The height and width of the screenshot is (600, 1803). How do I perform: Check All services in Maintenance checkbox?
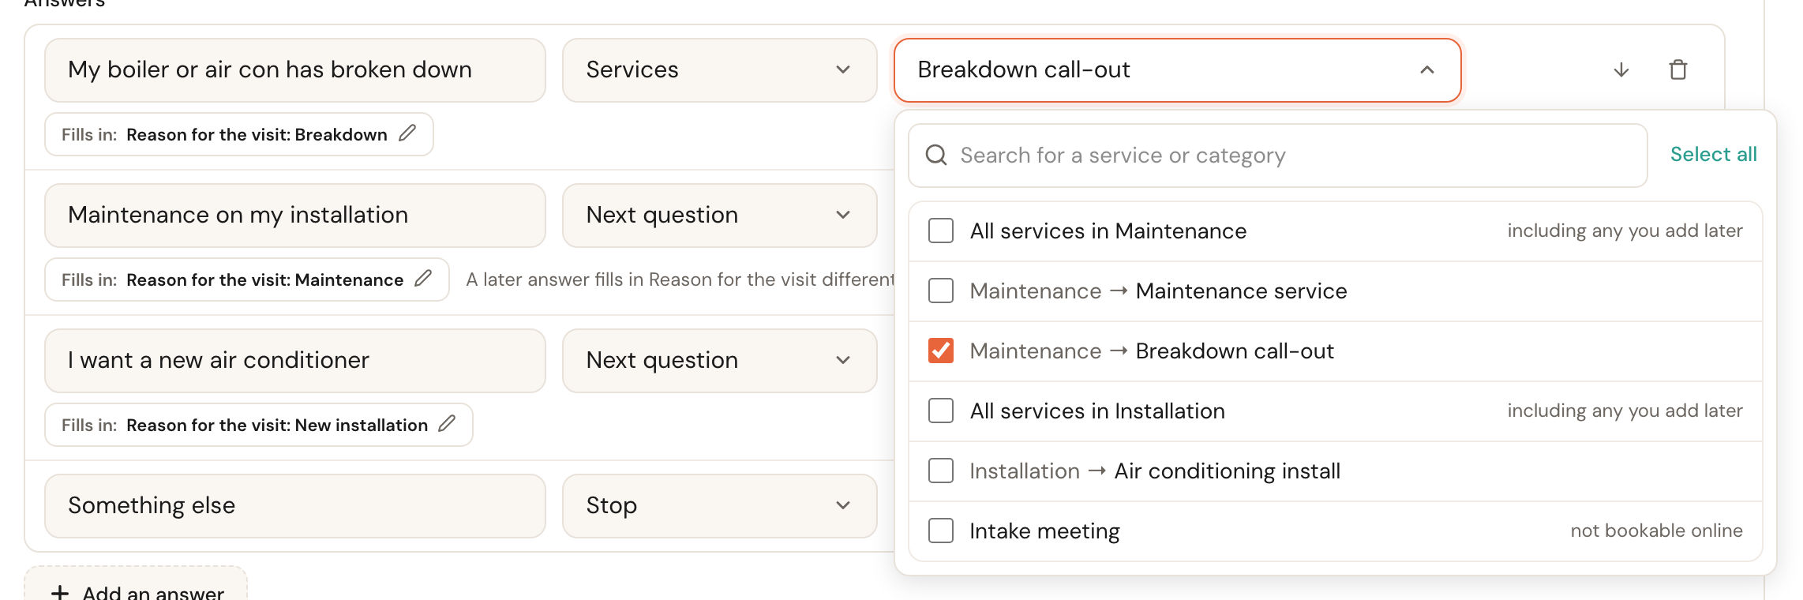pos(941,231)
